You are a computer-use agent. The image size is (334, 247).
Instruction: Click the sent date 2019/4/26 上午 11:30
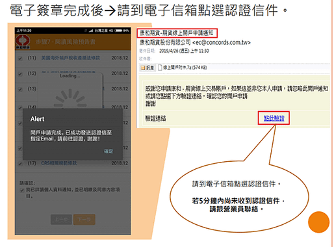coord(184,51)
